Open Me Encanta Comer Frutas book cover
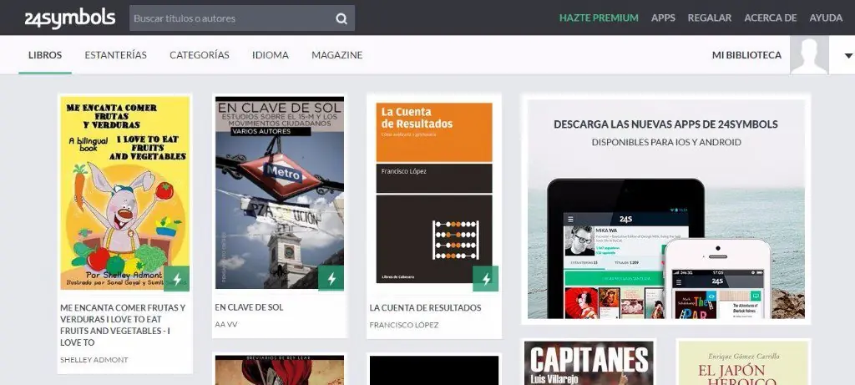 coord(125,193)
